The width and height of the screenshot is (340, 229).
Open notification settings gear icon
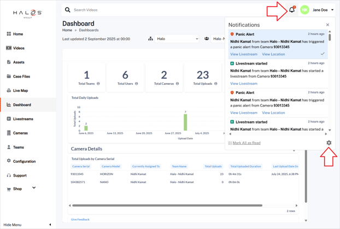[329, 143]
